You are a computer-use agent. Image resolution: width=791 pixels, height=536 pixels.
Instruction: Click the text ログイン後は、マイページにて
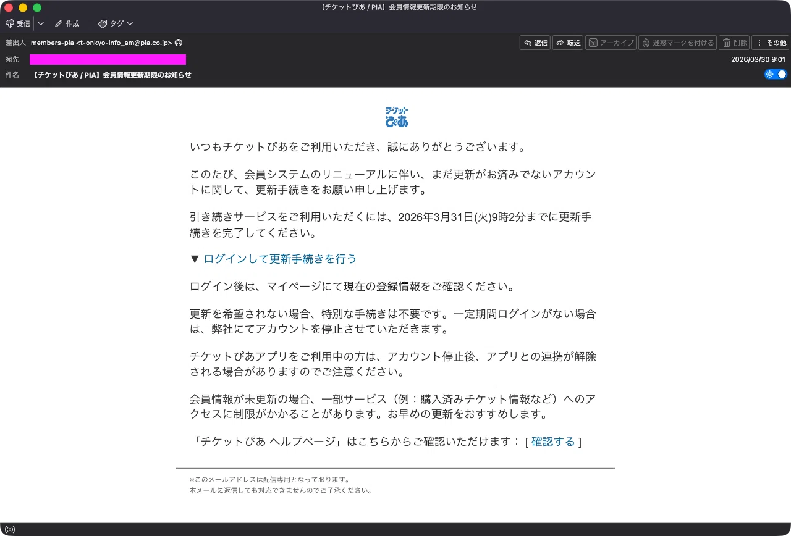click(352, 287)
